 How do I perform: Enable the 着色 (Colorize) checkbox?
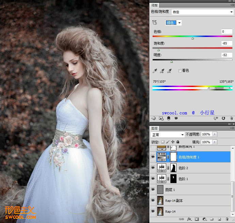[180, 71]
